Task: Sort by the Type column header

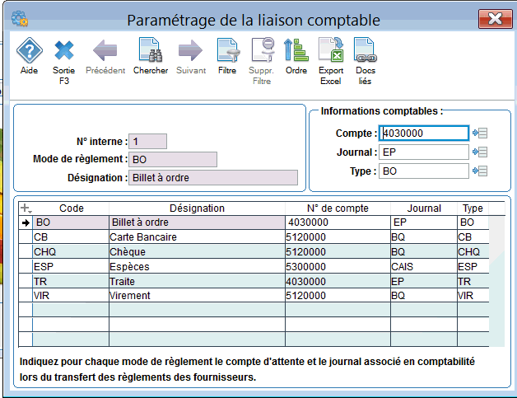Action: click(473, 208)
